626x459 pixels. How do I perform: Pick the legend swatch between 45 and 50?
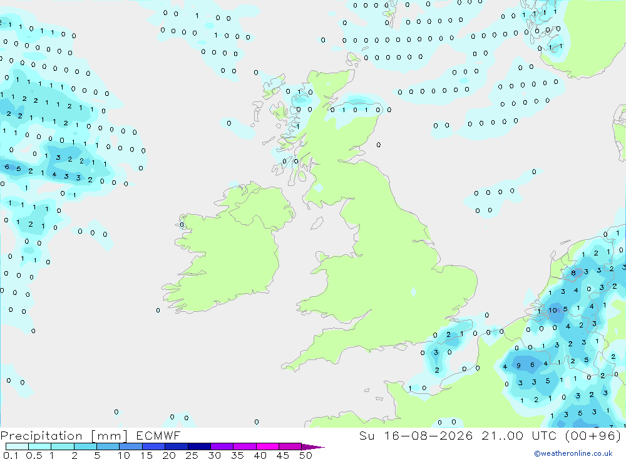pyautogui.click(x=290, y=446)
